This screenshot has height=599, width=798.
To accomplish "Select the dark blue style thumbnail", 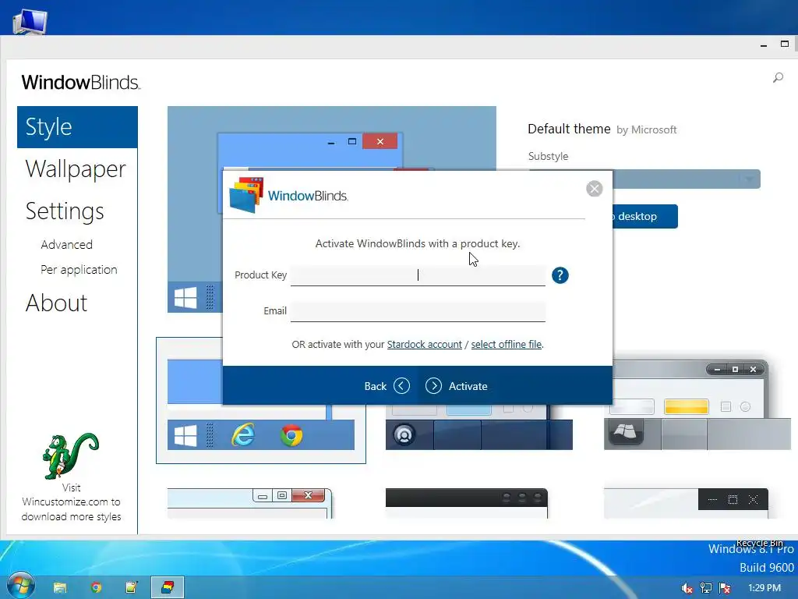I will (x=479, y=427).
